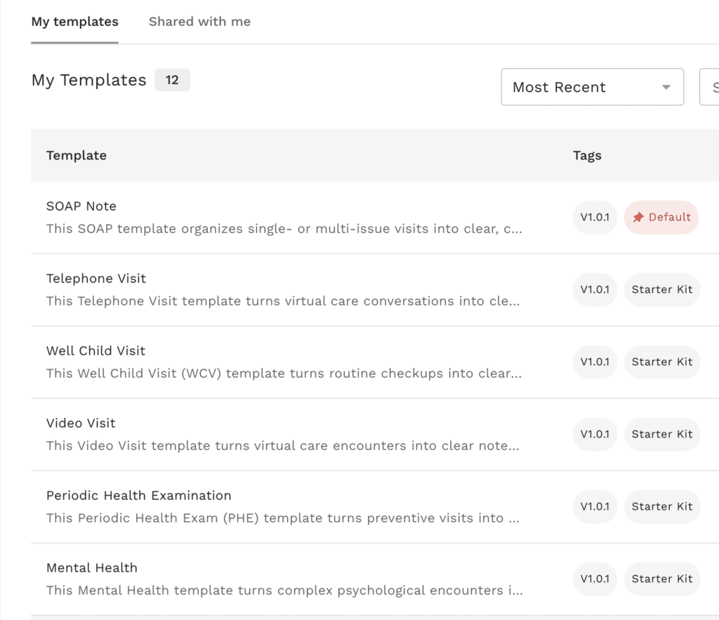
Task: Select the My templates tab
Action: point(74,22)
